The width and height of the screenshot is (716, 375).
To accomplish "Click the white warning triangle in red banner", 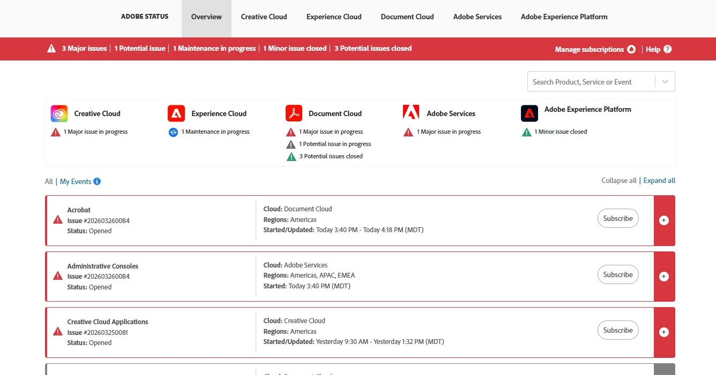I will tap(51, 49).
